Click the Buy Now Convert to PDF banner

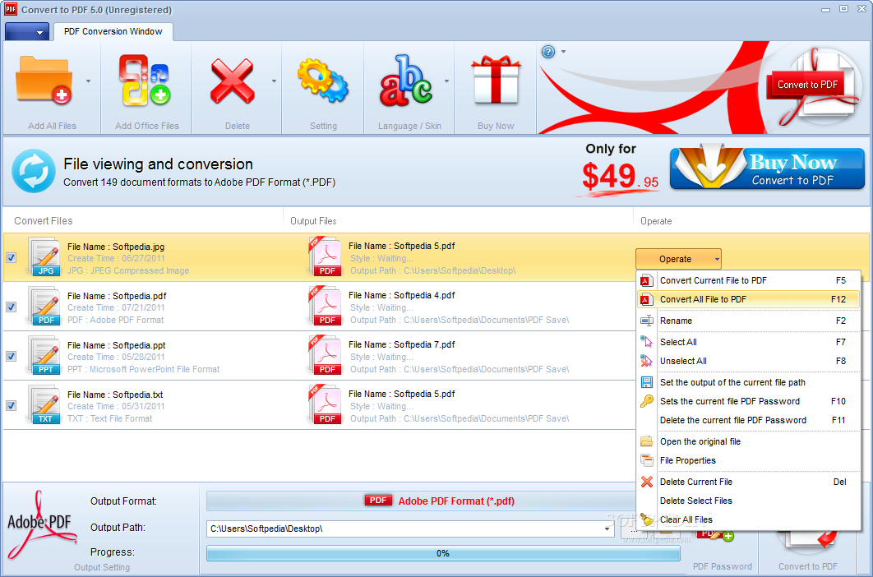767,168
